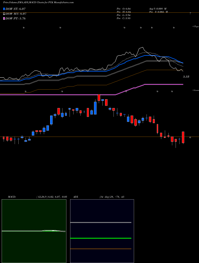Screen dimensions: 199x263
Task: Click the MACD values '(12,26,9) 6.02, 6.07, -0.05'
Action: (52, 197)
